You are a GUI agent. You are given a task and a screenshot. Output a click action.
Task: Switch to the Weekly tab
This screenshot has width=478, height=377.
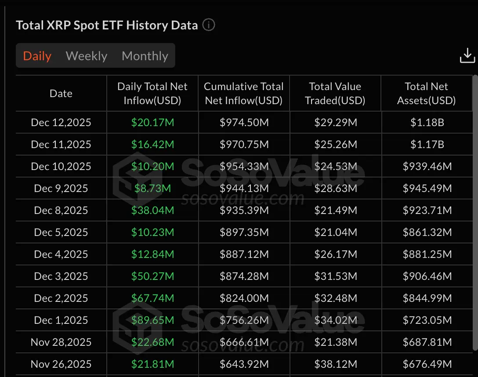87,56
